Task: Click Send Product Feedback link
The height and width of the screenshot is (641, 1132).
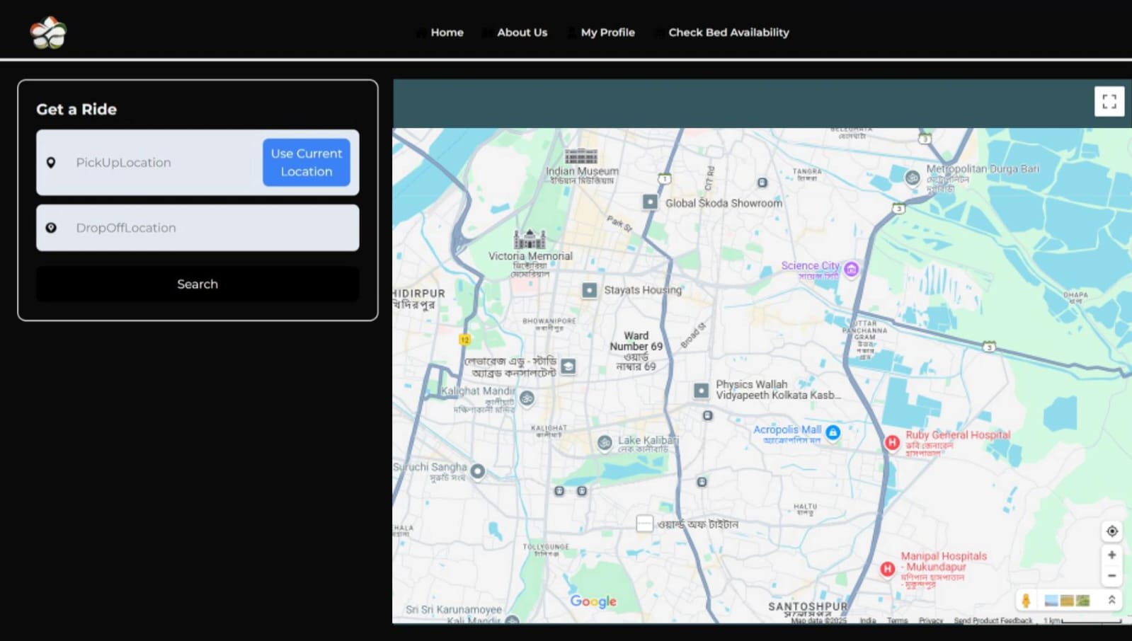Action: coord(993,620)
